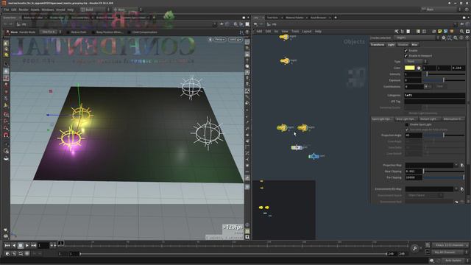The height and width of the screenshot is (265, 471).
Task: Open the network editor Tools menu
Action: coord(295,31)
